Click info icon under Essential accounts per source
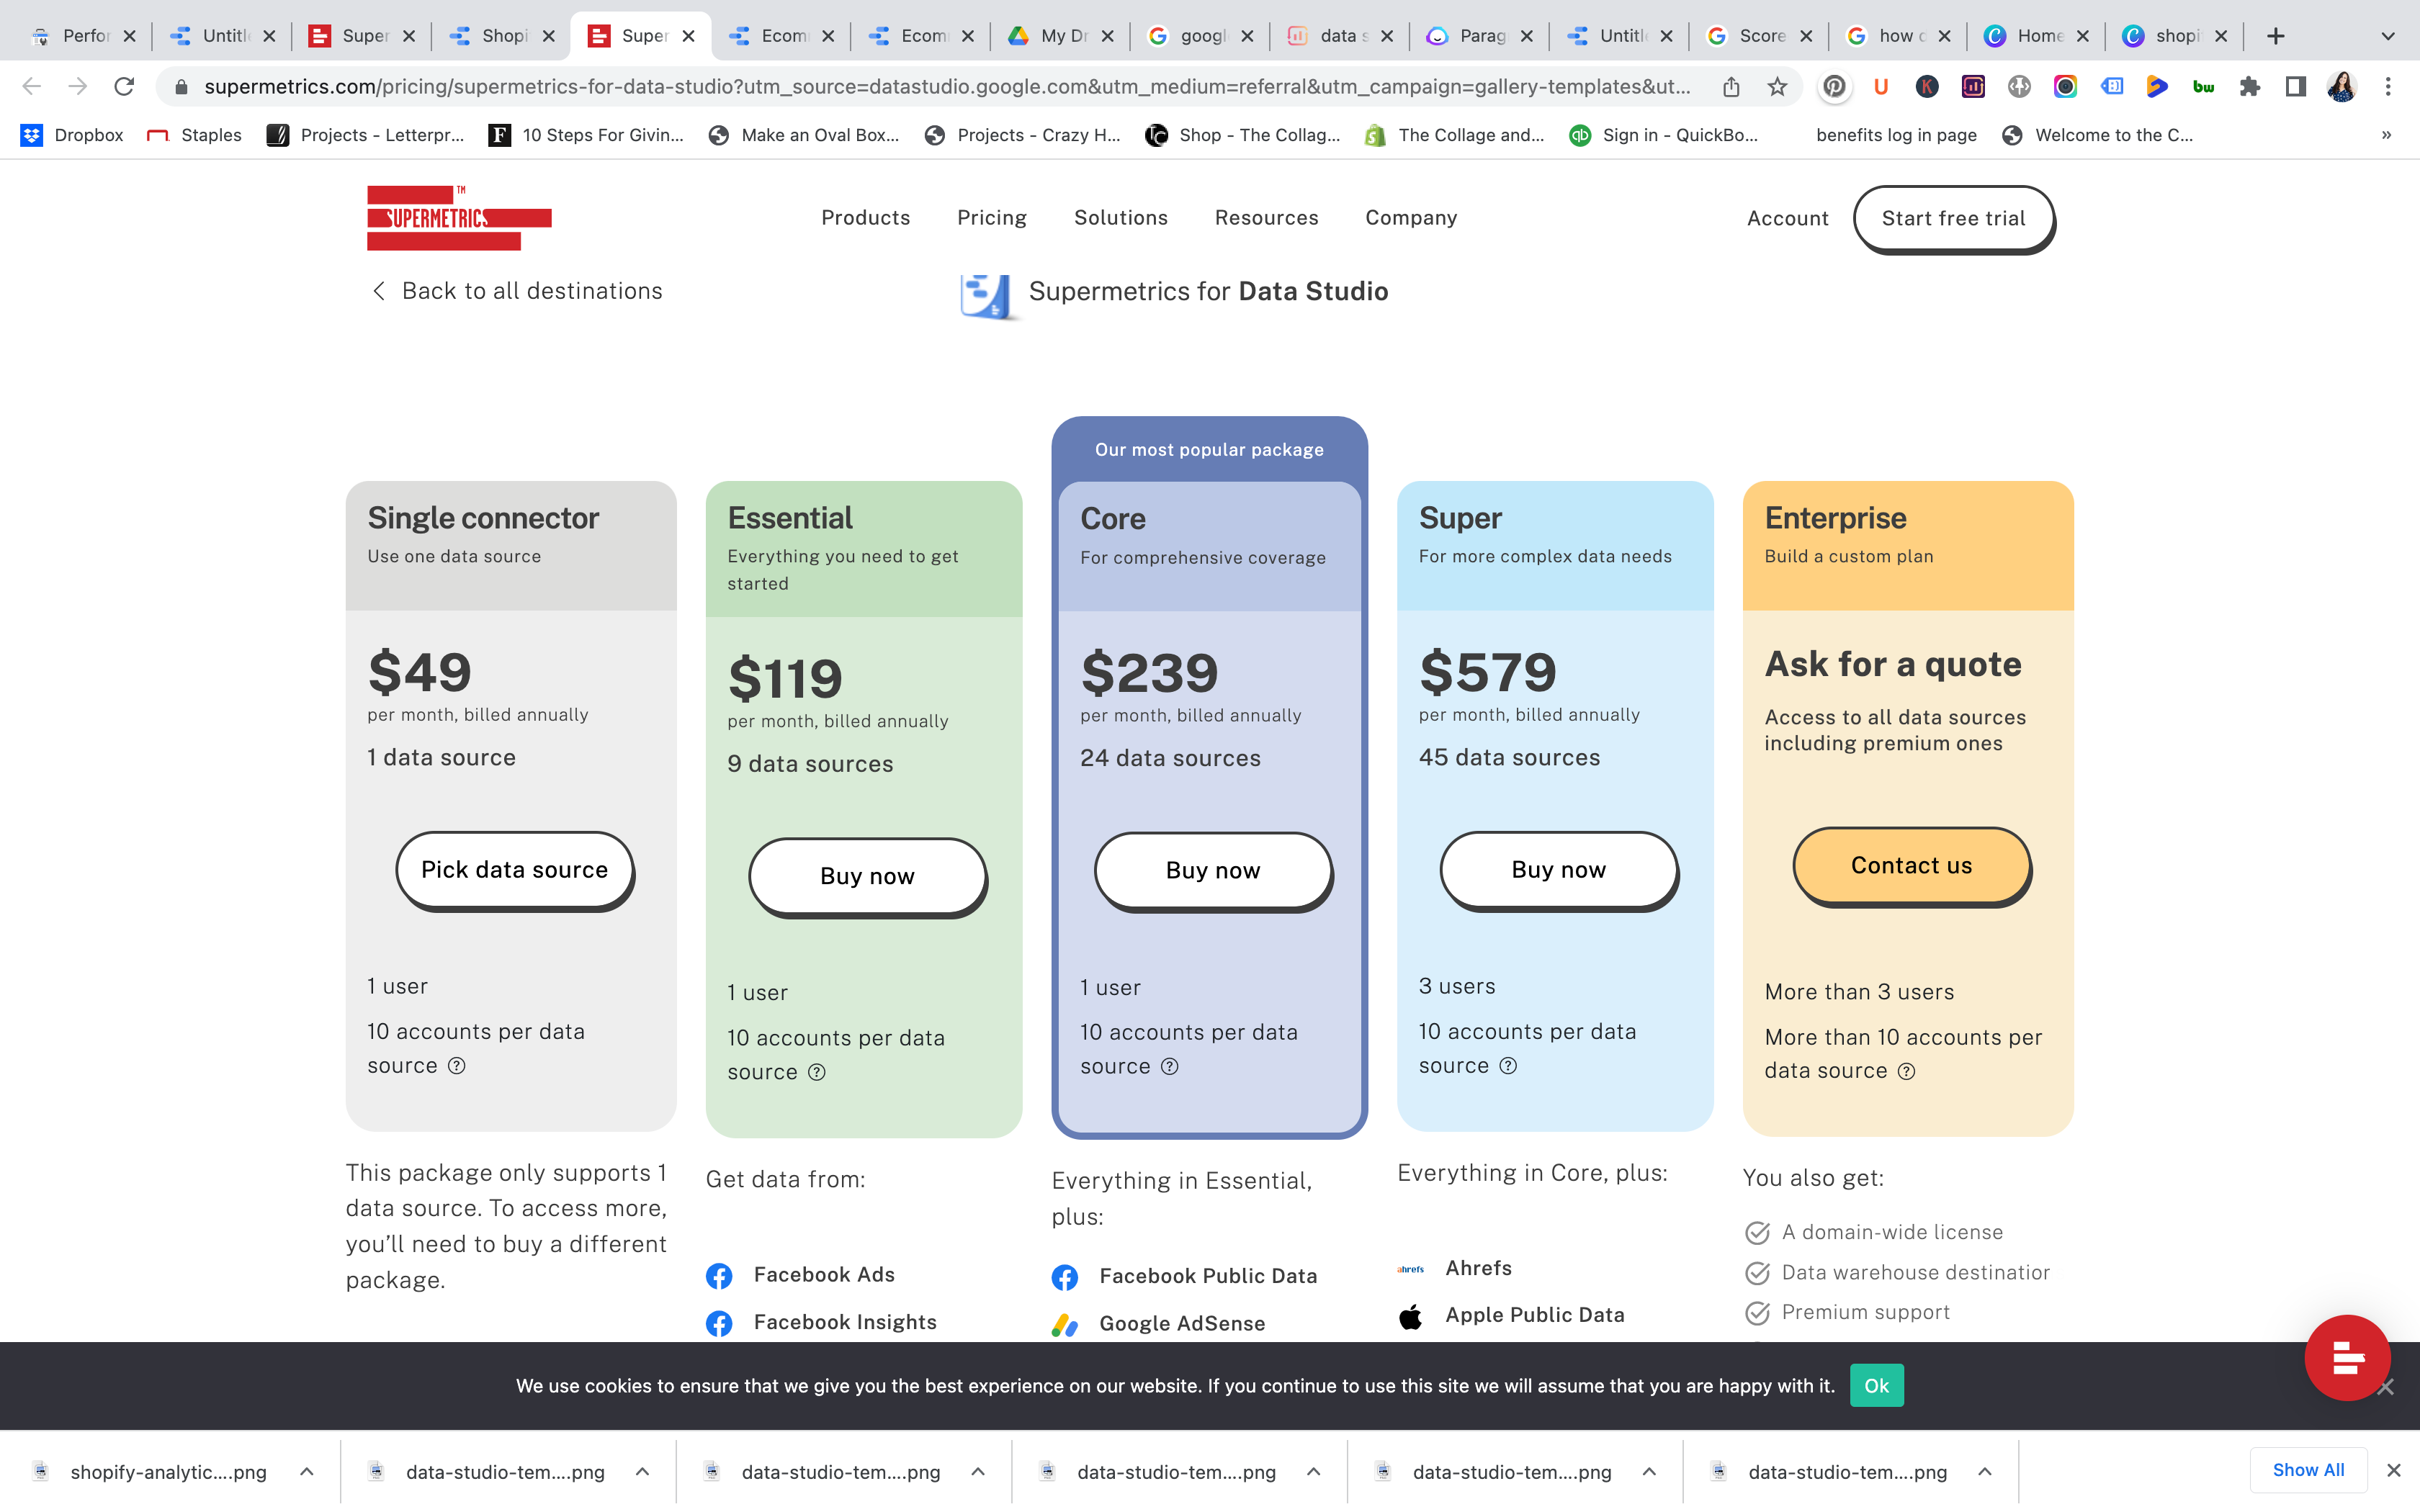This screenshot has width=2420, height=1512. coord(817,1072)
